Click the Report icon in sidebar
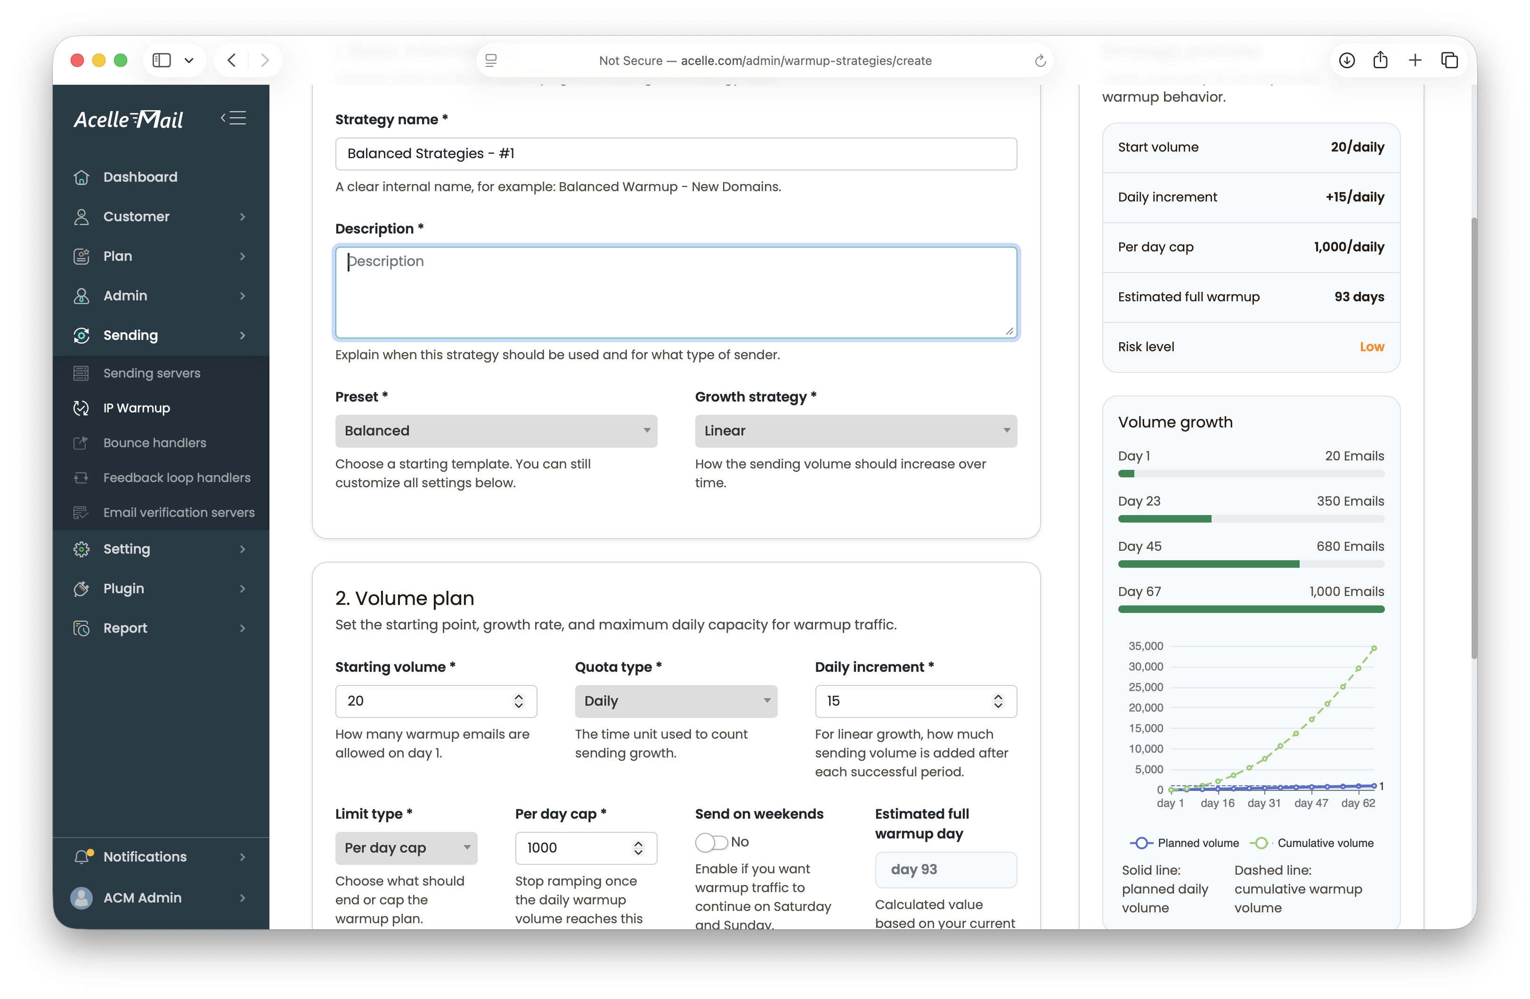 (x=81, y=628)
